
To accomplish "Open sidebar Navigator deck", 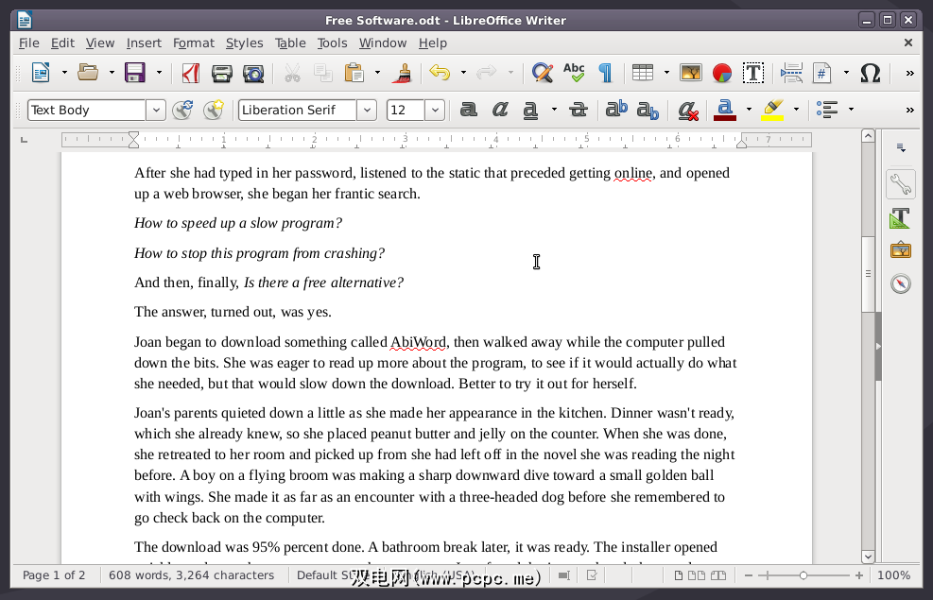I will click(x=901, y=283).
